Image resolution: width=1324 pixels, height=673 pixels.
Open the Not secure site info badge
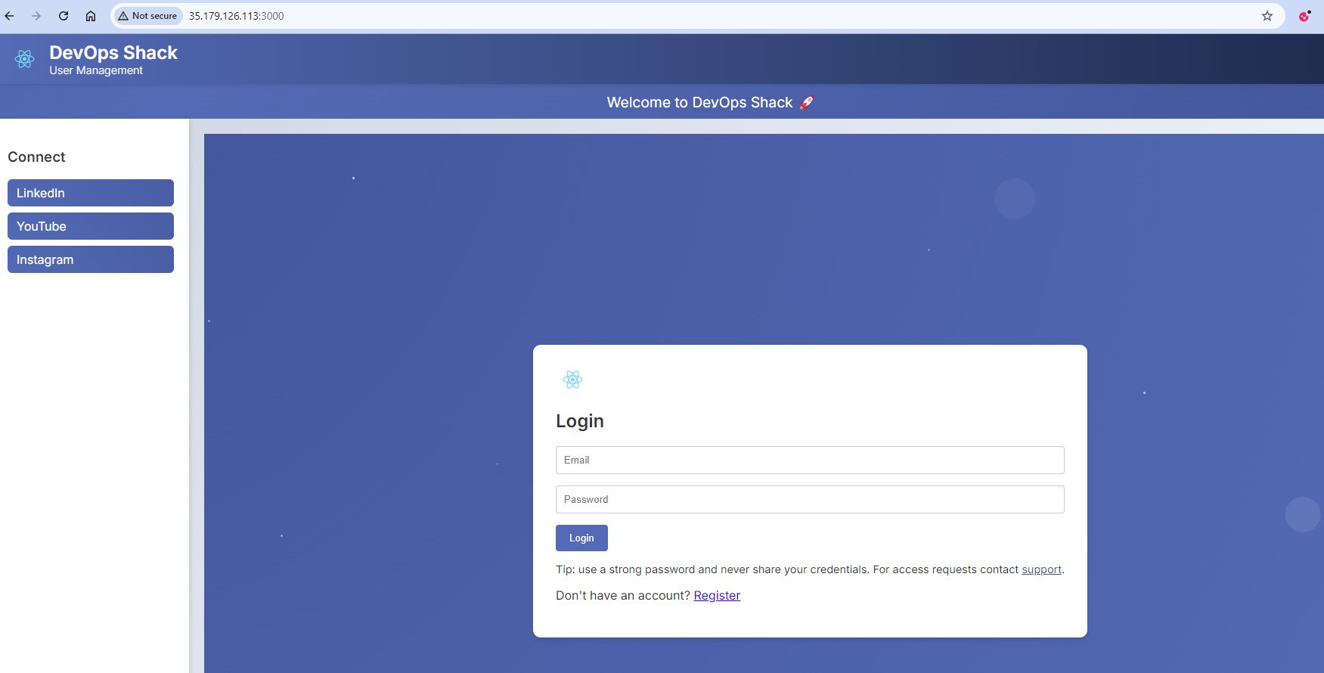pyautogui.click(x=148, y=16)
